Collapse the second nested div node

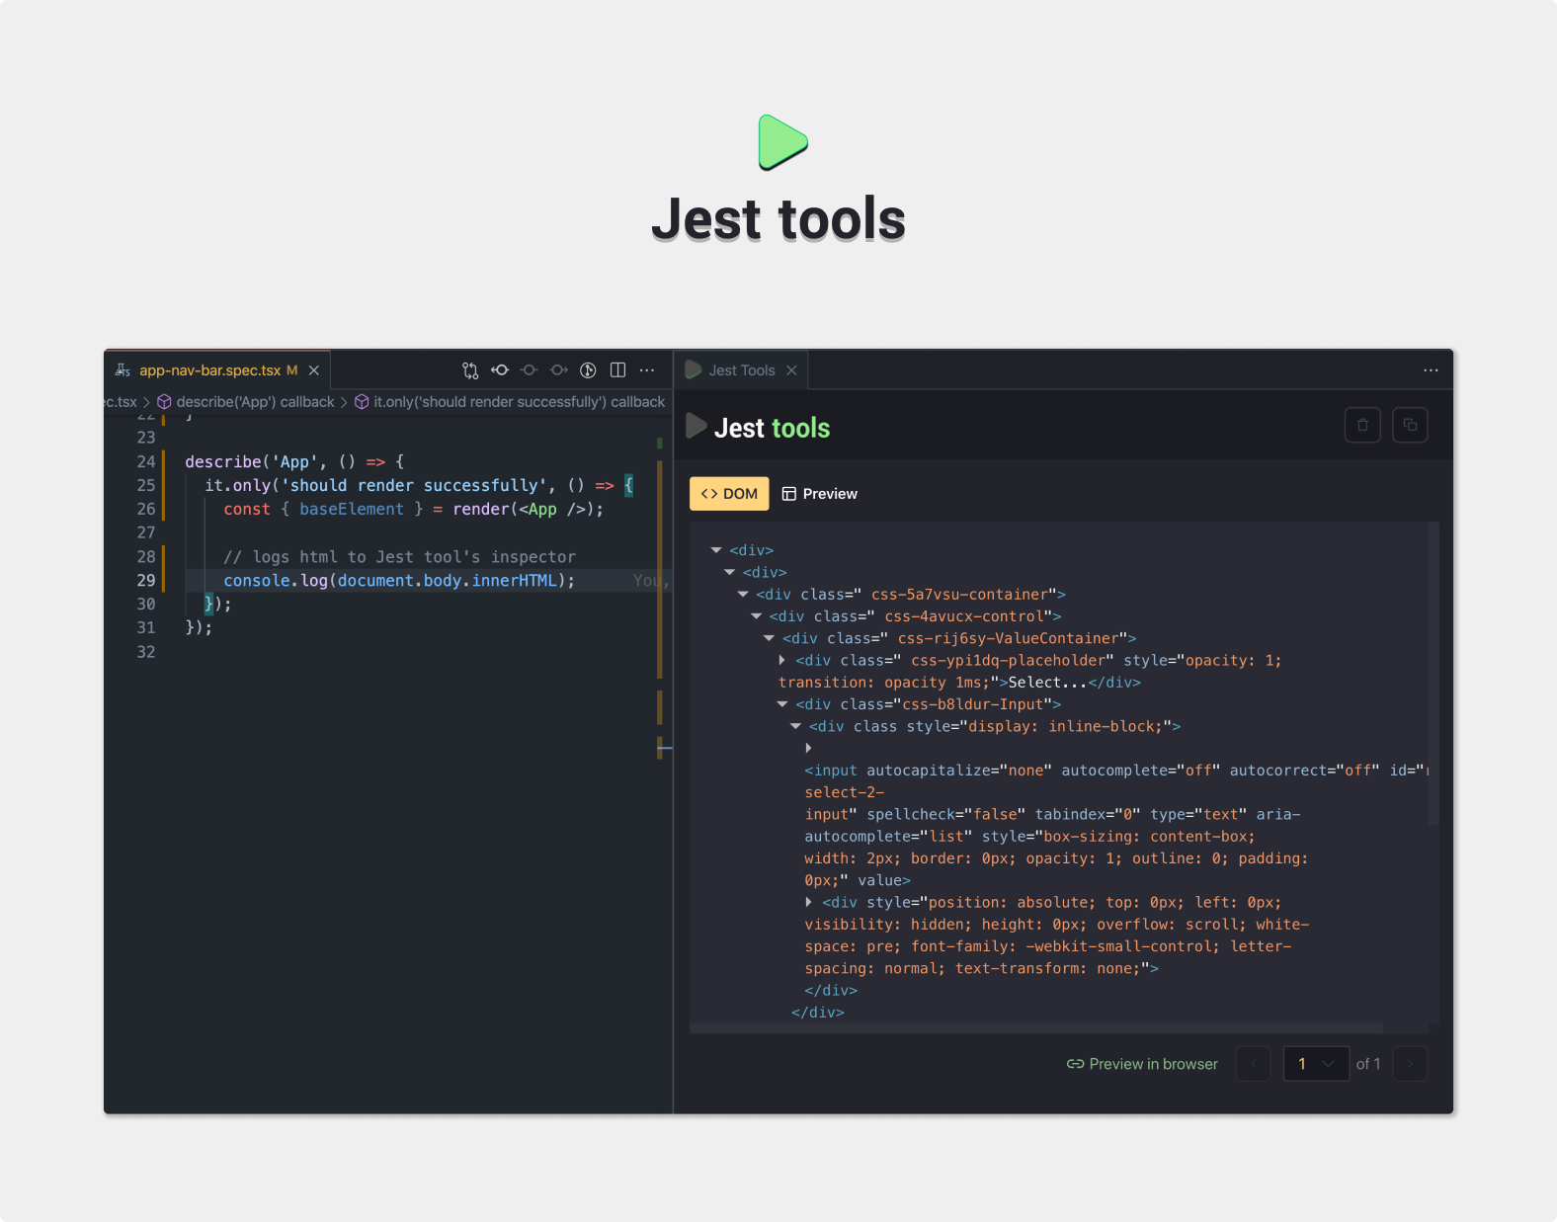click(x=730, y=572)
